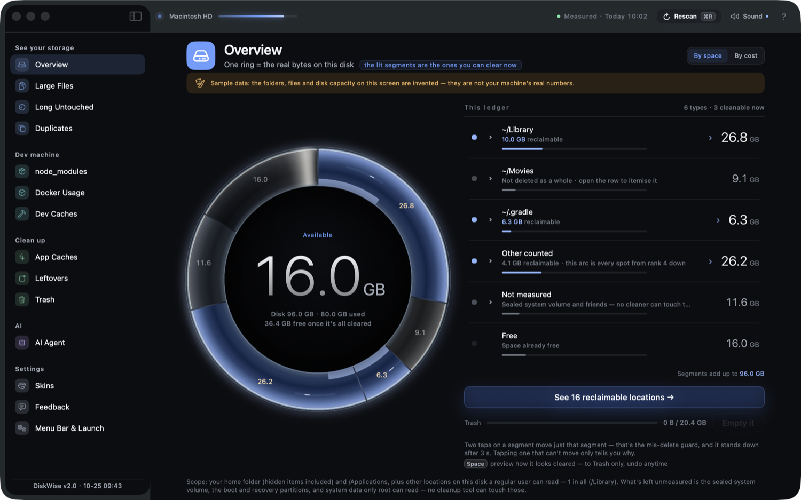The height and width of the screenshot is (500, 801).
Task: Open Large Files in the sidebar
Action: (x=77, y=86)
